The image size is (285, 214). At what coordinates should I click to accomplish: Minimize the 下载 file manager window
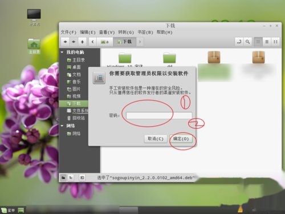pos(264,26)
